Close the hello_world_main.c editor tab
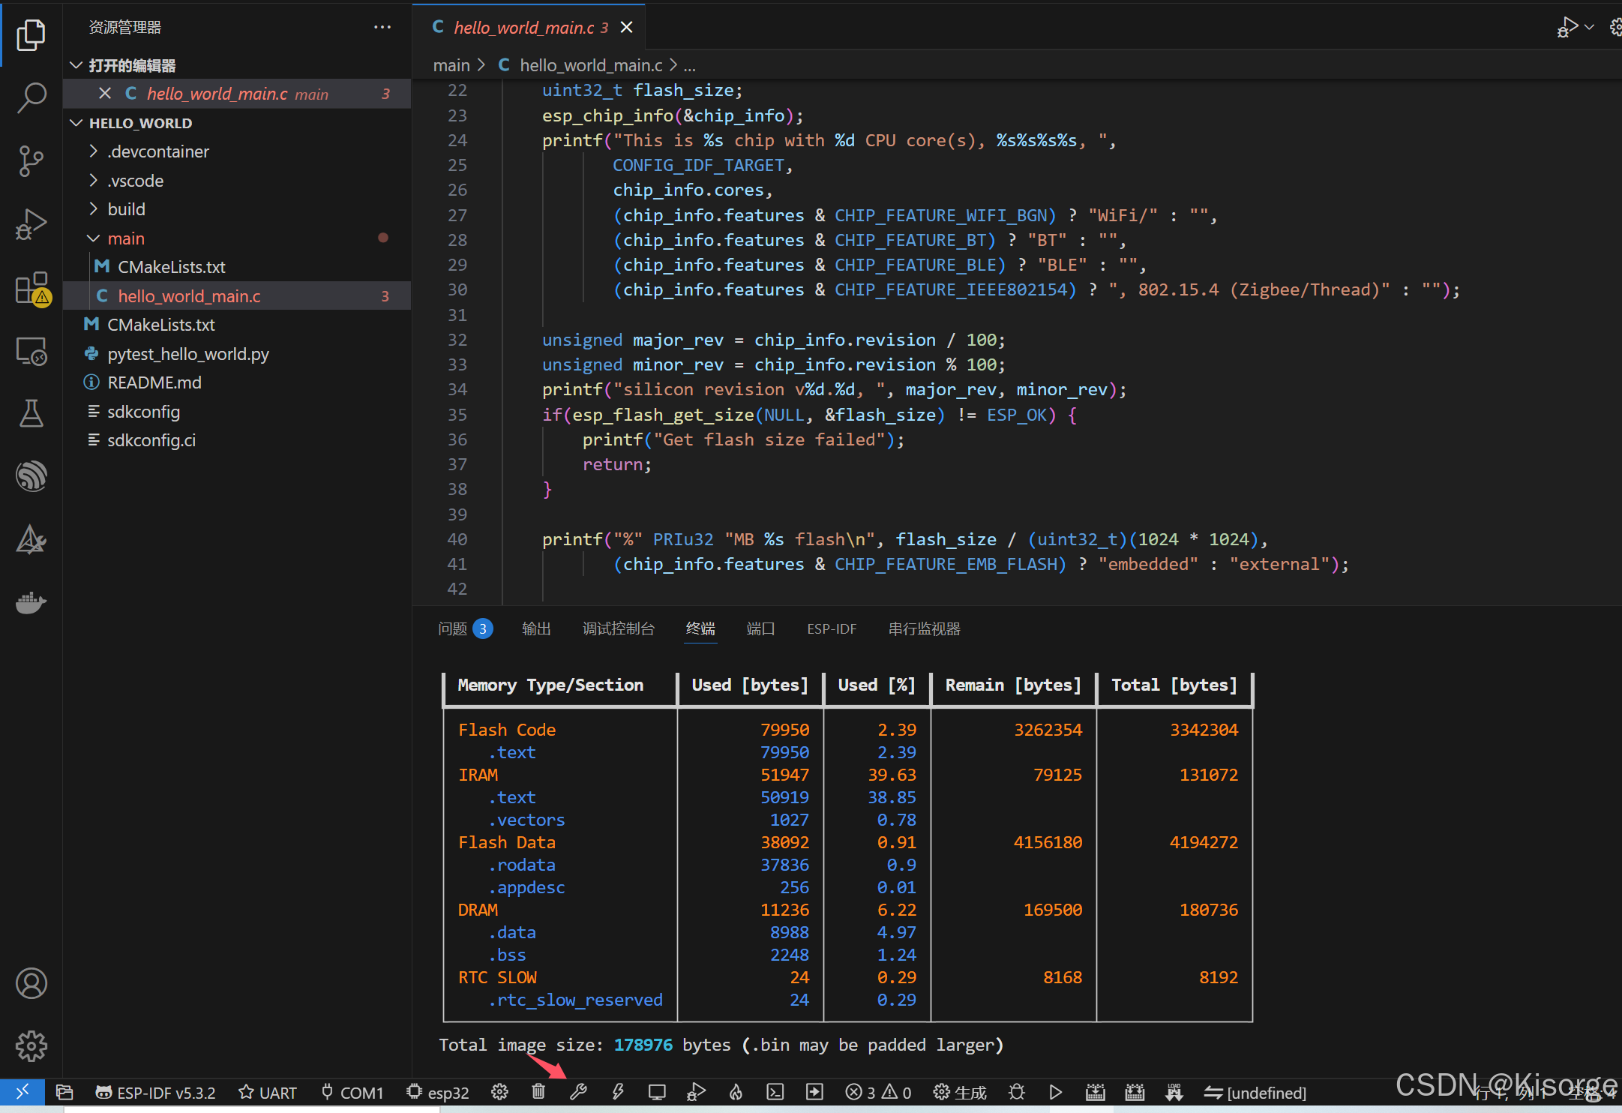This screenshot has height=1113, width=1622. (x=626, y=28)
